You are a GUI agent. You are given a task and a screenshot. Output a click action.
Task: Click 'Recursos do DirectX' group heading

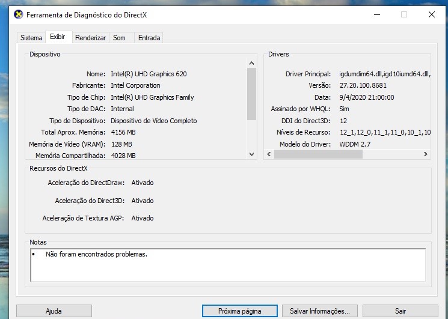point(58,168)
